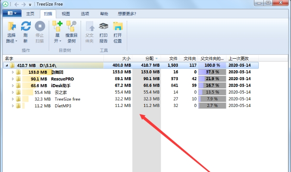
Task: Click the folder icon of iDesk助手 row
Action: click(x=18, y=85)
